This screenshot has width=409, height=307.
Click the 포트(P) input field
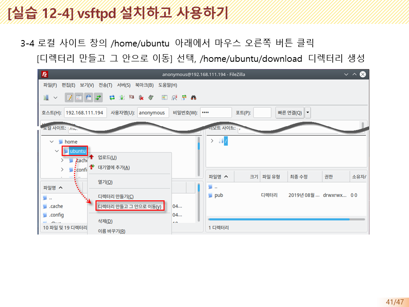click(x=262, y=113)
